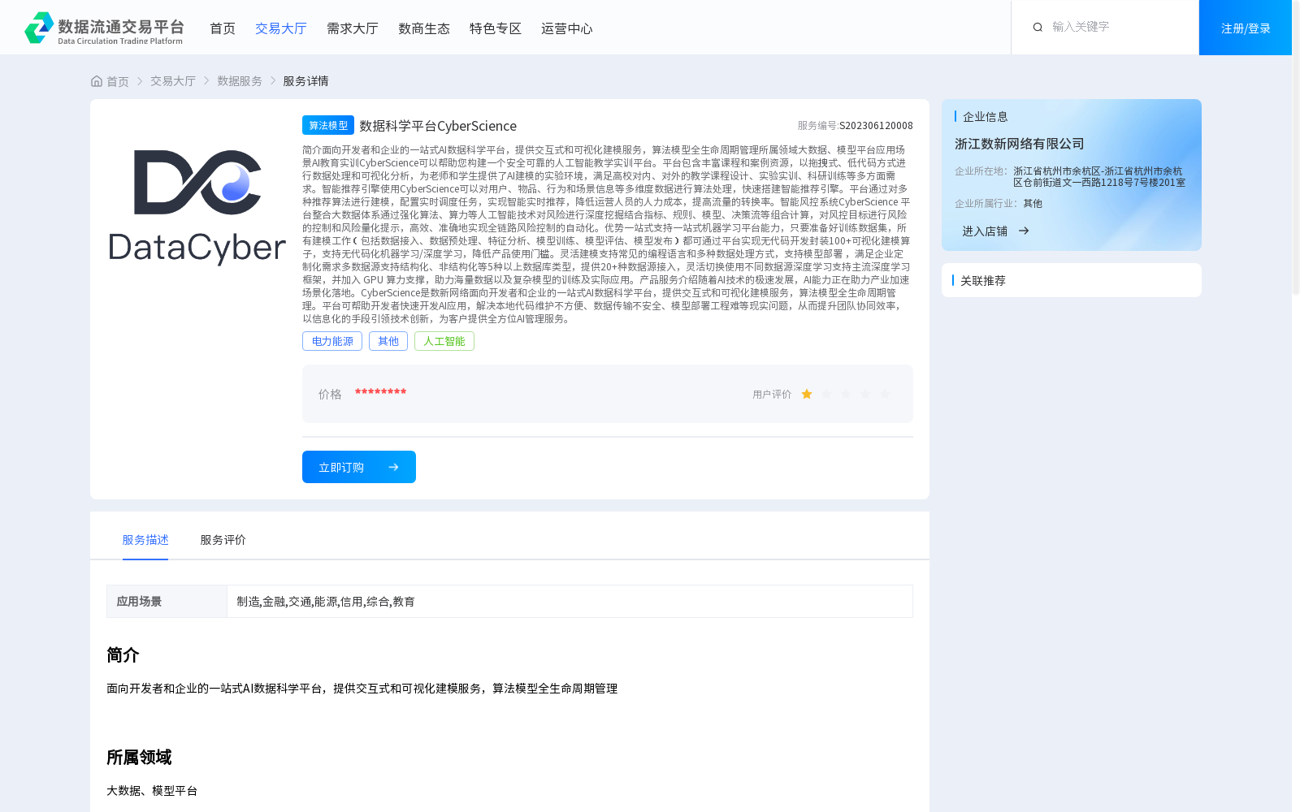Screen dimensions: 1300x812
Task: Click the company address text
Action: pos(1099,176)
